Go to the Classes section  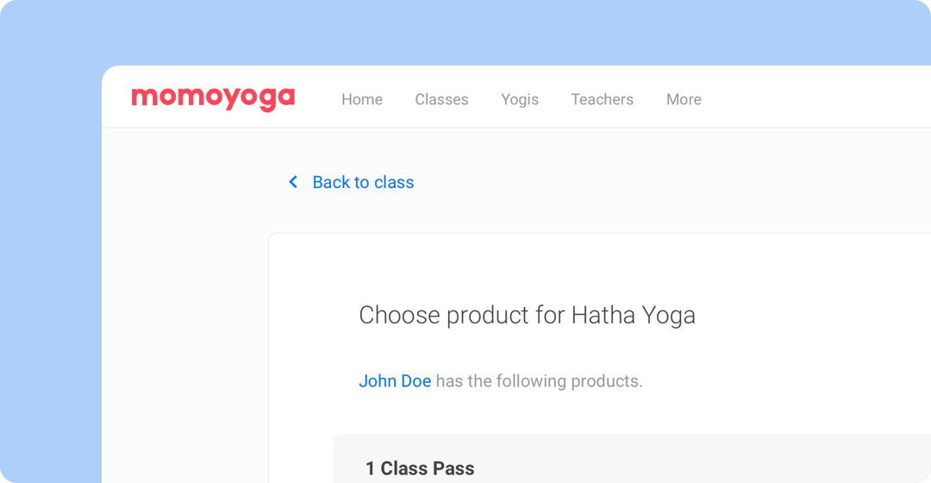(441, 99)
